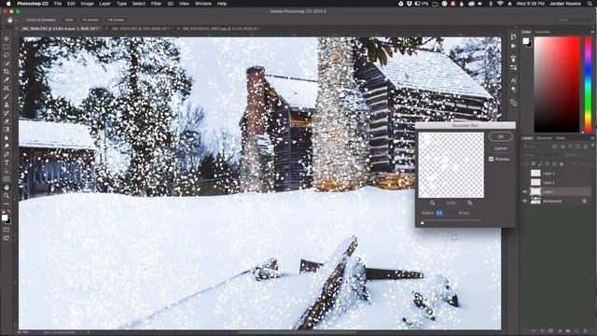Open the Actions panel play icon
The image size is (597, 336).
[x=513, y=46]
